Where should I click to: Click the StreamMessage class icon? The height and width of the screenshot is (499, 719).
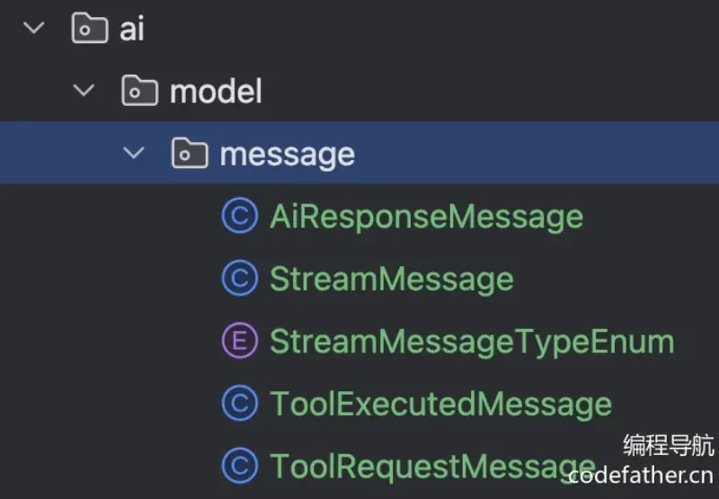tap(240, 278)
